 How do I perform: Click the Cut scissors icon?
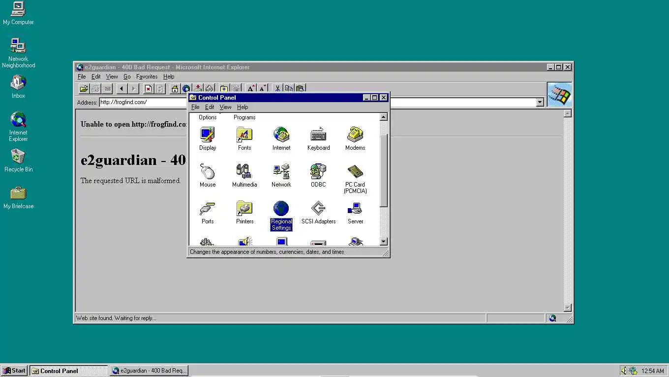pos(277,89)
